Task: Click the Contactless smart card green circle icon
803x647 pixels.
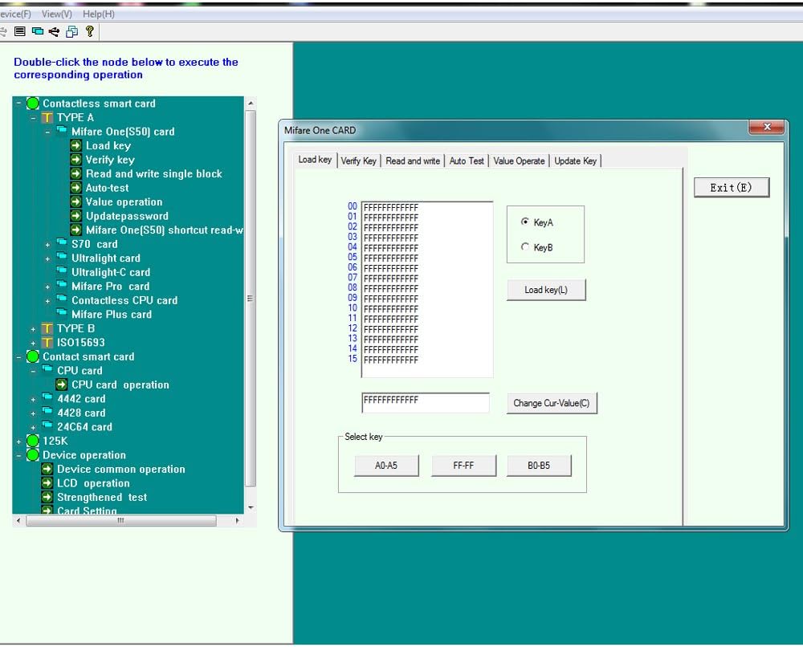Action: tap(33, 104)
